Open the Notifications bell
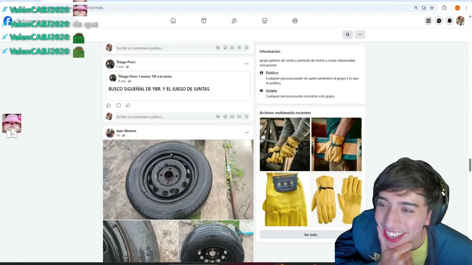The image size is (472, 265). [x=450, y=21]
